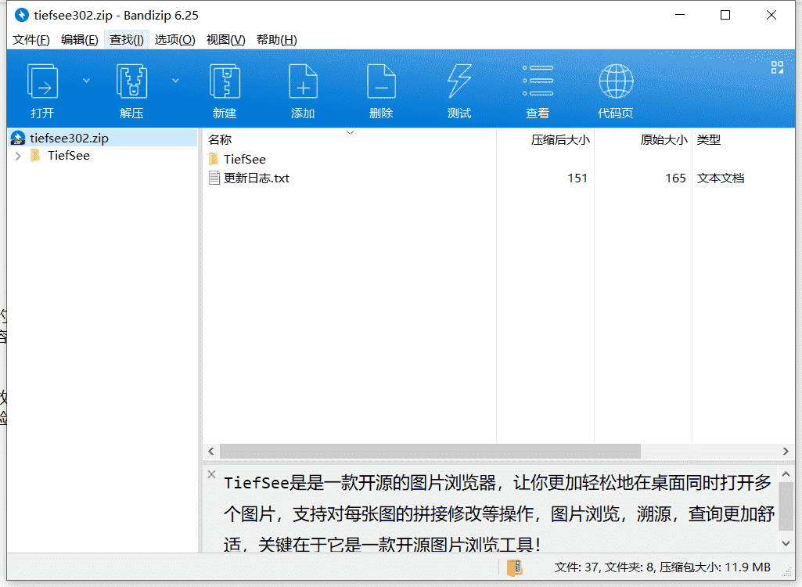Click the Extract (解压) toolbar icon

132,81
